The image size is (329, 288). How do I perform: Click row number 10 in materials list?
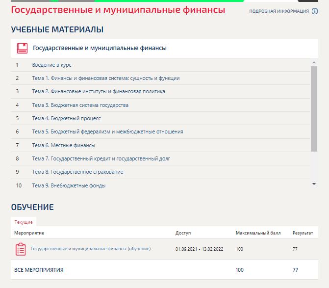coord(19,185)
